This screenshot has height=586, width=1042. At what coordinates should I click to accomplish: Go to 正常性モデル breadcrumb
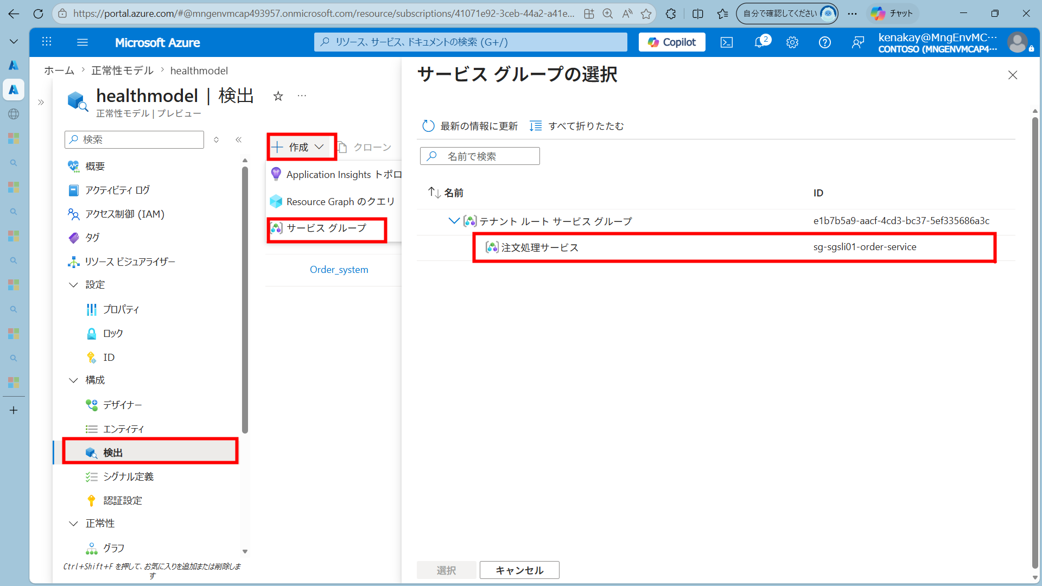[x=122, y=71]
